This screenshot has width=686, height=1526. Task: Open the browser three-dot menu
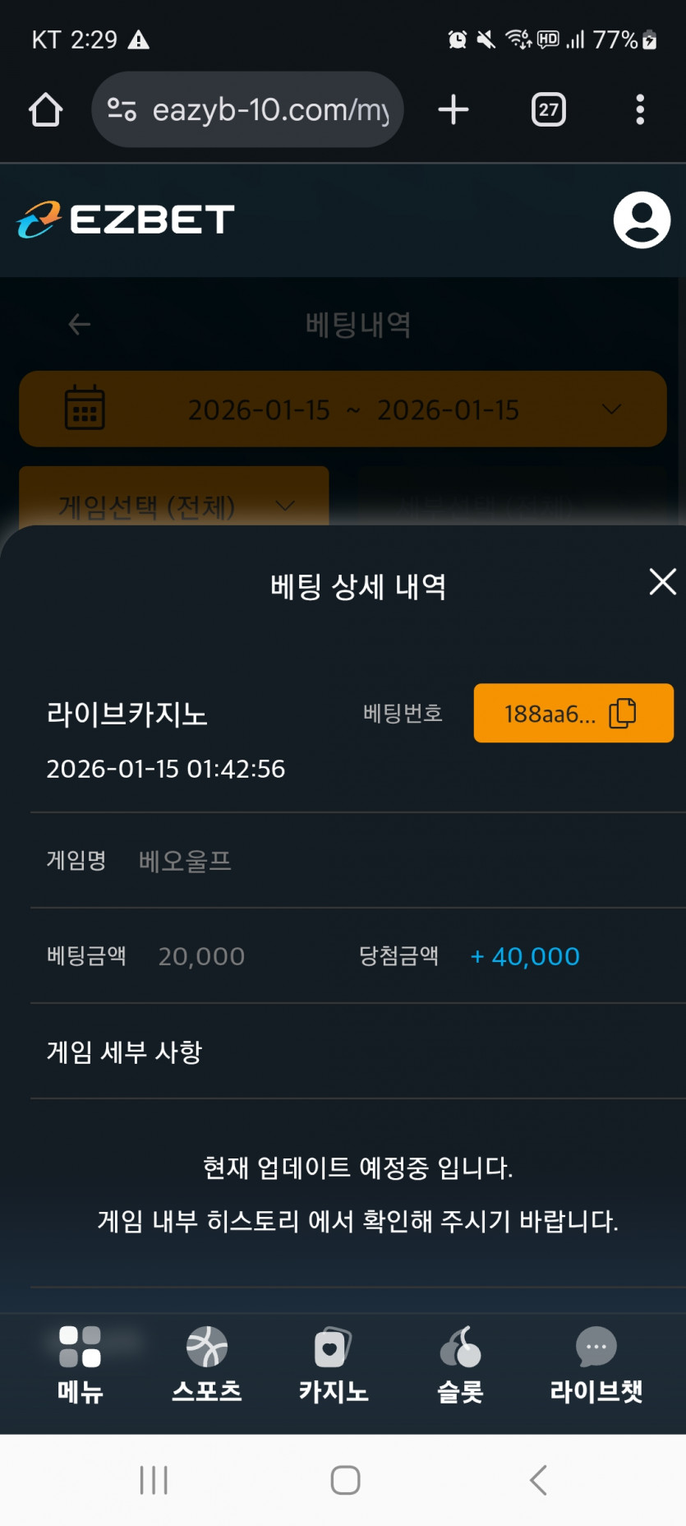pyautogui.click(x=639, y=109)
